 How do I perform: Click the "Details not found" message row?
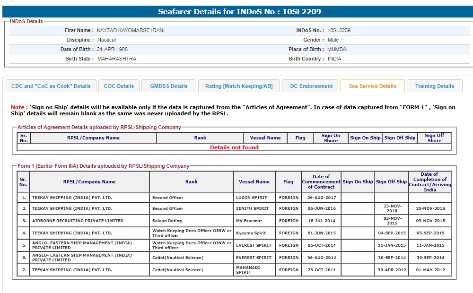tap(234, 147)
